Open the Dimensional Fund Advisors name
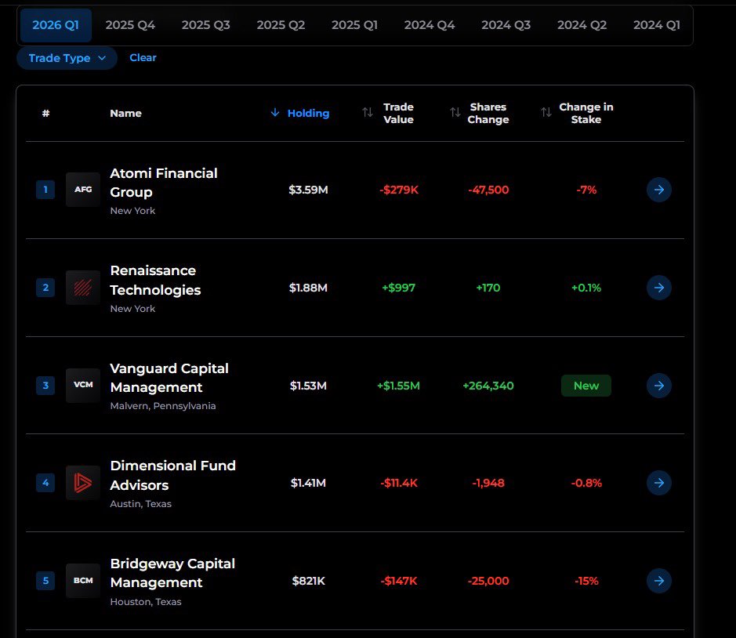Viewport: 736px width, 638px height. point(172,475)
